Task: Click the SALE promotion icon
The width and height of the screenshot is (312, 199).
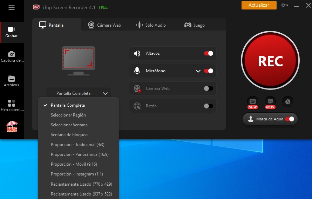Action: pyautogui.click(x=12, y=126)
